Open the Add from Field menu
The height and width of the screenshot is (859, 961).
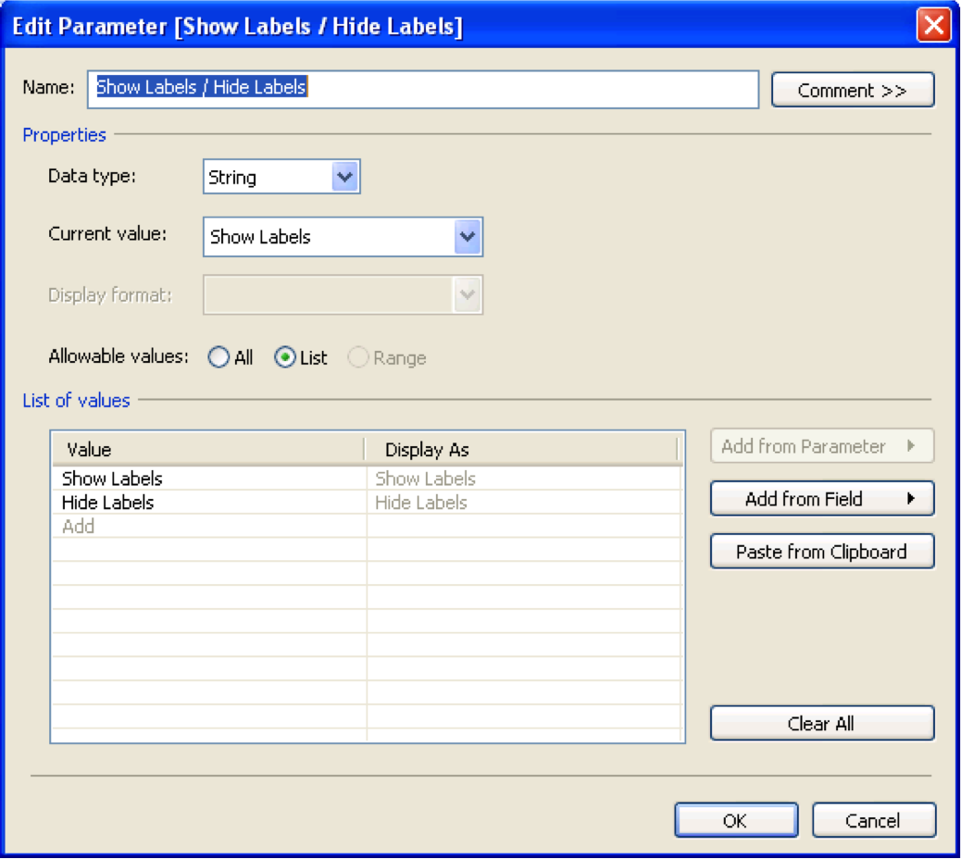[x=822, y=499]
